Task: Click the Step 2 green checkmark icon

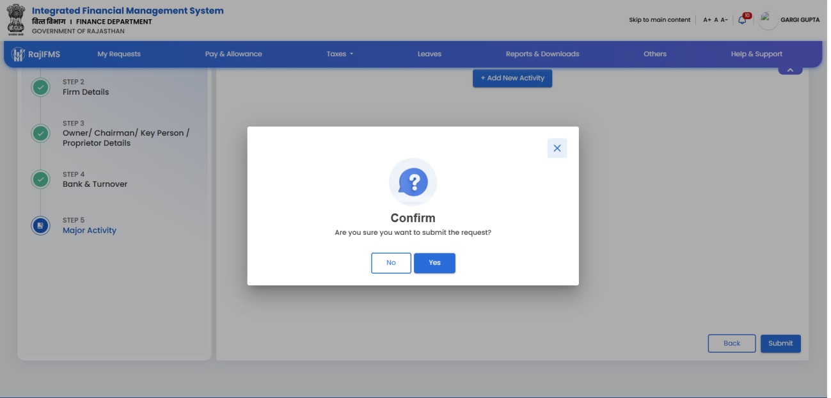Action: [x=40, y=87]
